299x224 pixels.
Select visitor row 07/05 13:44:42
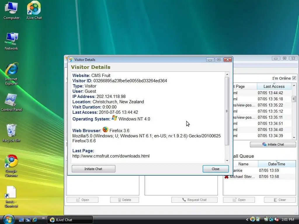point(263,93)
